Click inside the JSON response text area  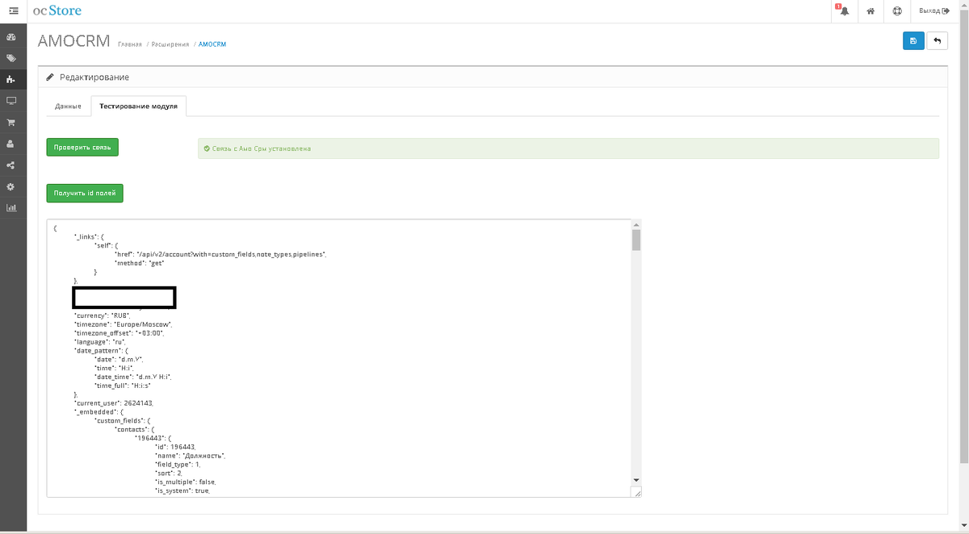(344, 358)
